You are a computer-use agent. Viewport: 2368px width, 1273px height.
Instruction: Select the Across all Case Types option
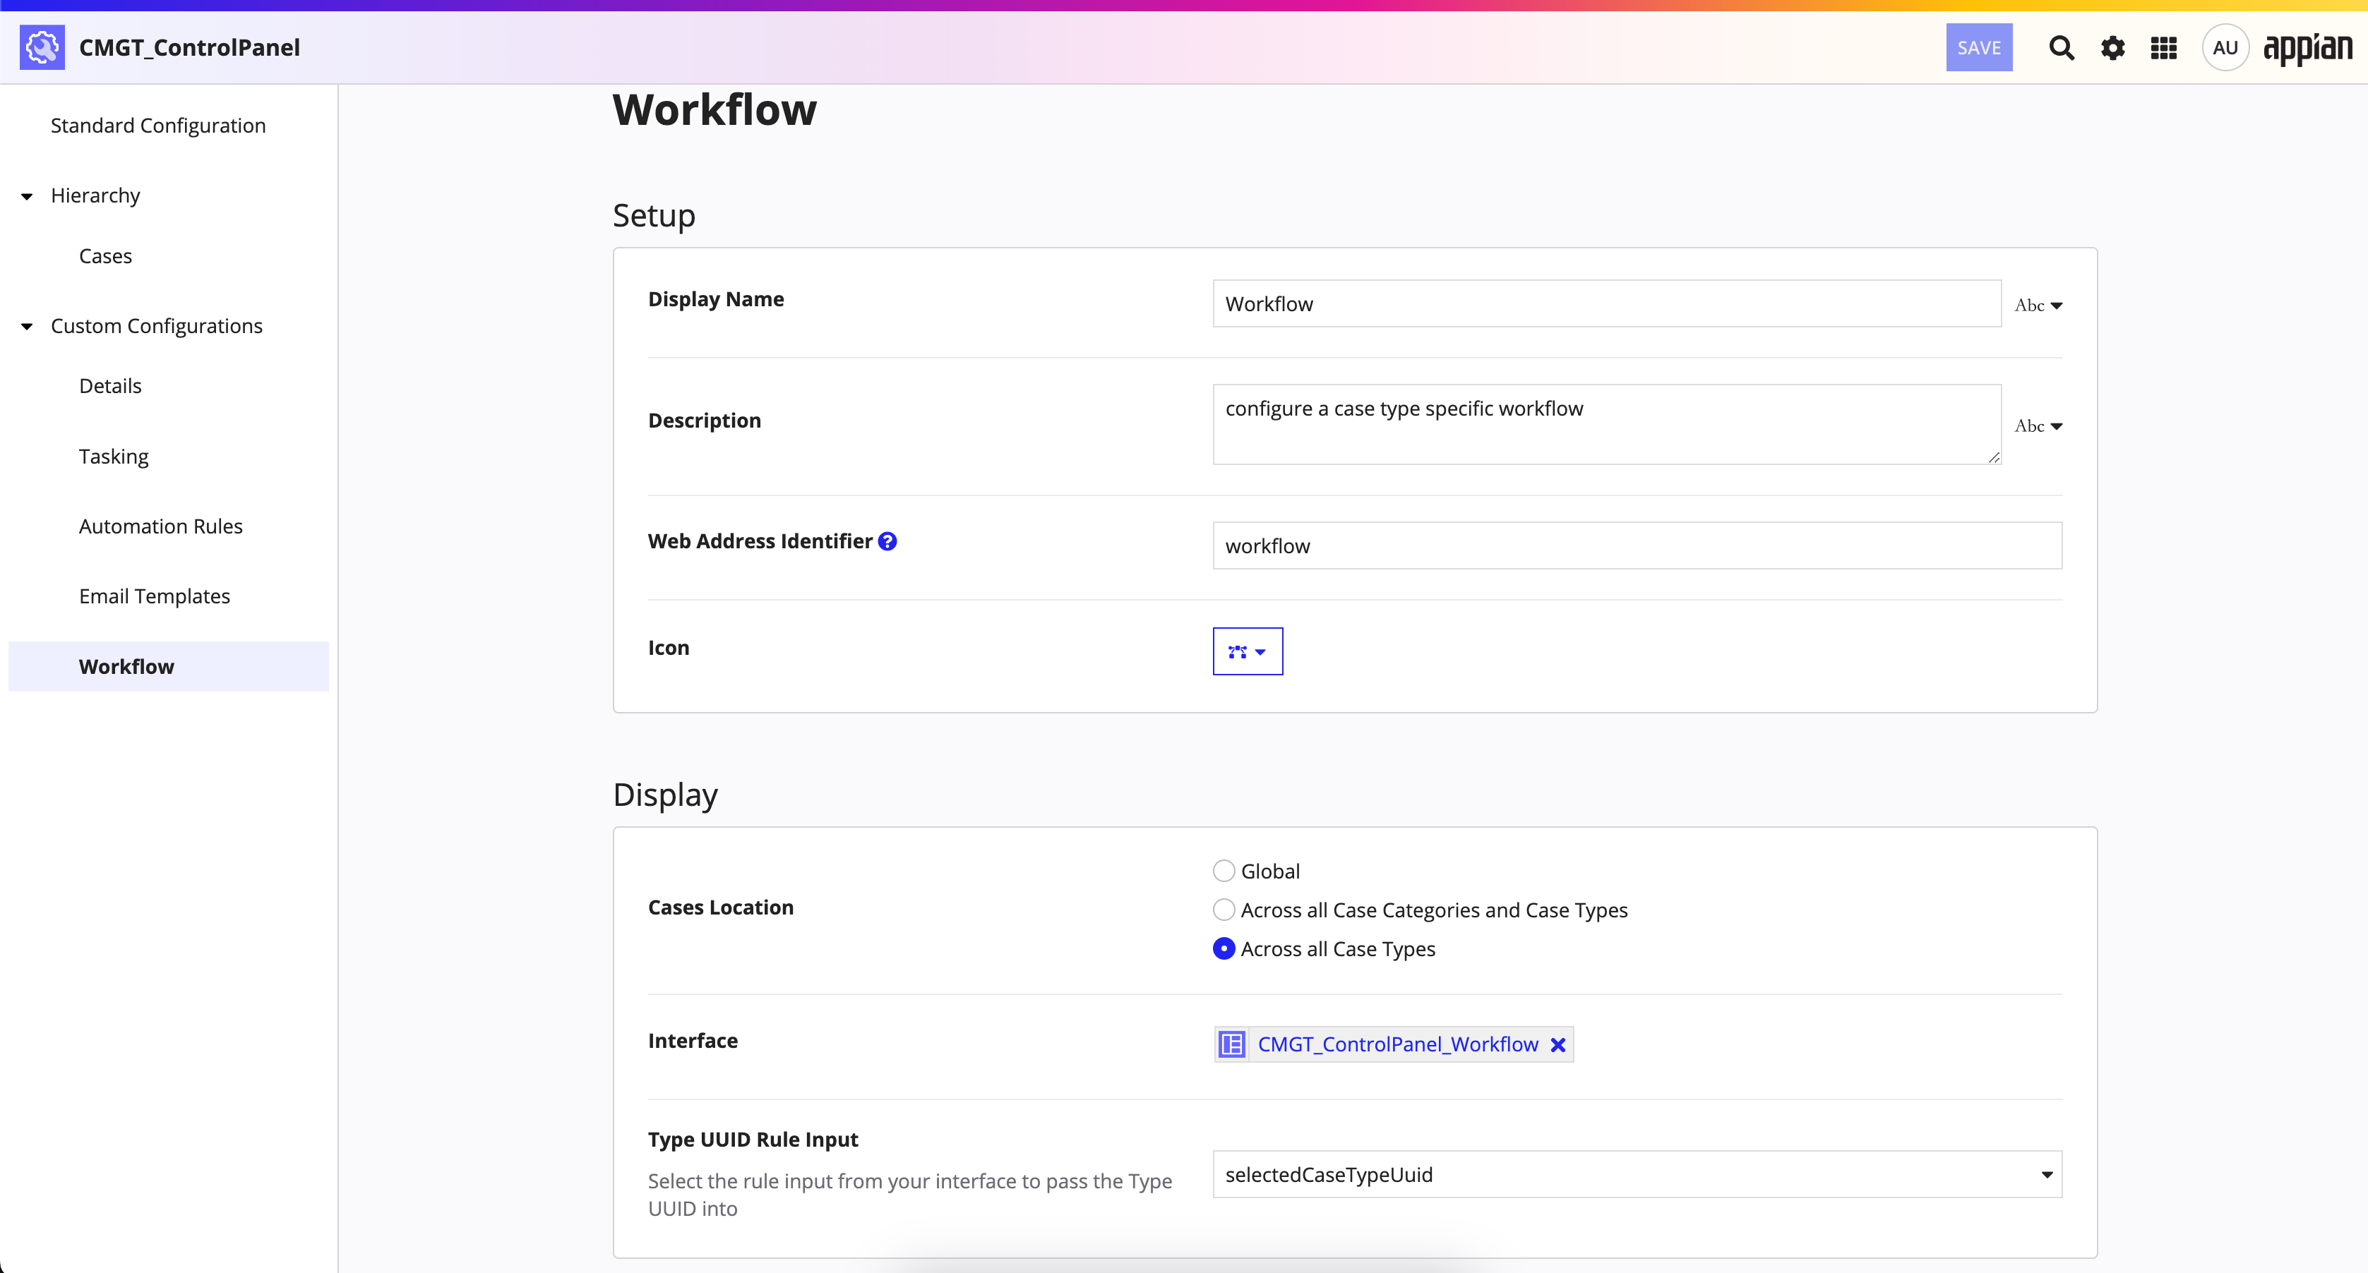[1224, 948]
